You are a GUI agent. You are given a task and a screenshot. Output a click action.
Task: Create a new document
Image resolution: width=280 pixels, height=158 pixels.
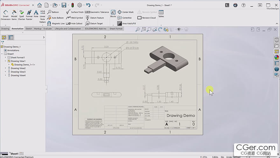46,5
